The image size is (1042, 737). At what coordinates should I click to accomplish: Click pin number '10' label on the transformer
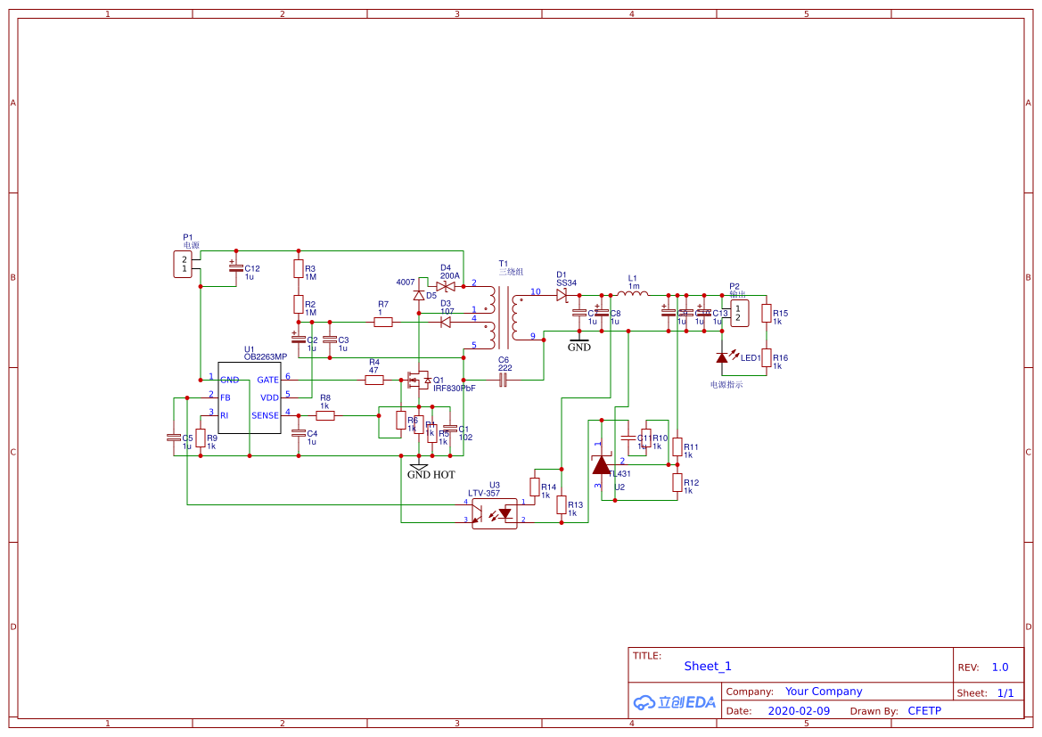(536, 291)
